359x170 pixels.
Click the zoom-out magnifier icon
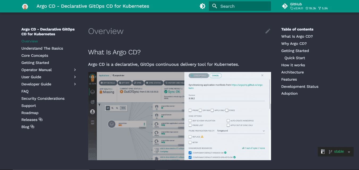pyautogui.click(x=117, y=108)
